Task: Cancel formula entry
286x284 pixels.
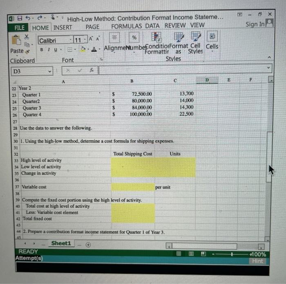Action: point(68,70)
